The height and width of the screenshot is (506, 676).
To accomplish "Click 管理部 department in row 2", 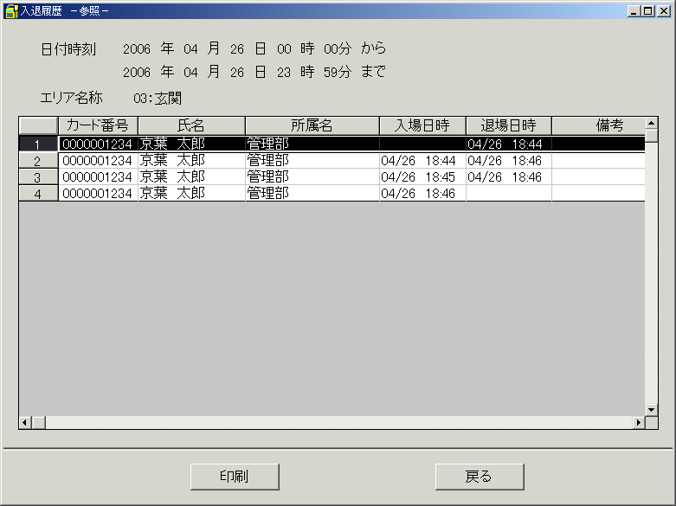I will [x=312, y=161].
